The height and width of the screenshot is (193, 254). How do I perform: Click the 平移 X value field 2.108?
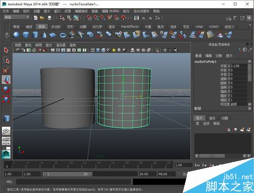(239, 66)
